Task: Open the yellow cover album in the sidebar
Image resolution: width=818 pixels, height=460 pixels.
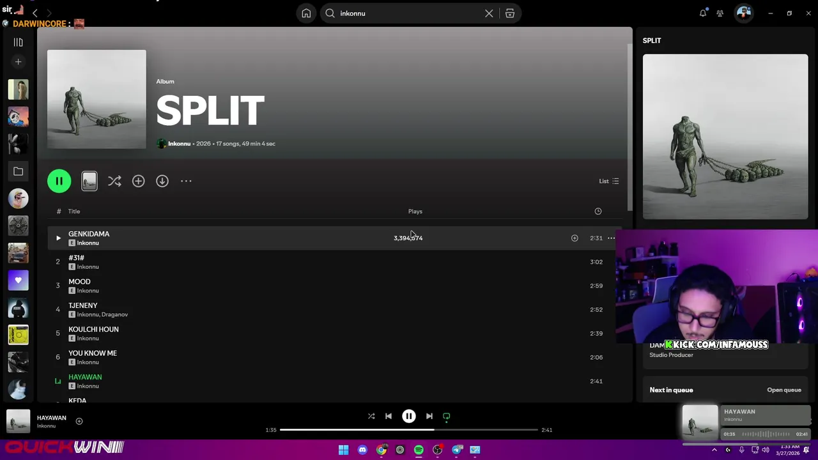Action: [18, 335]
